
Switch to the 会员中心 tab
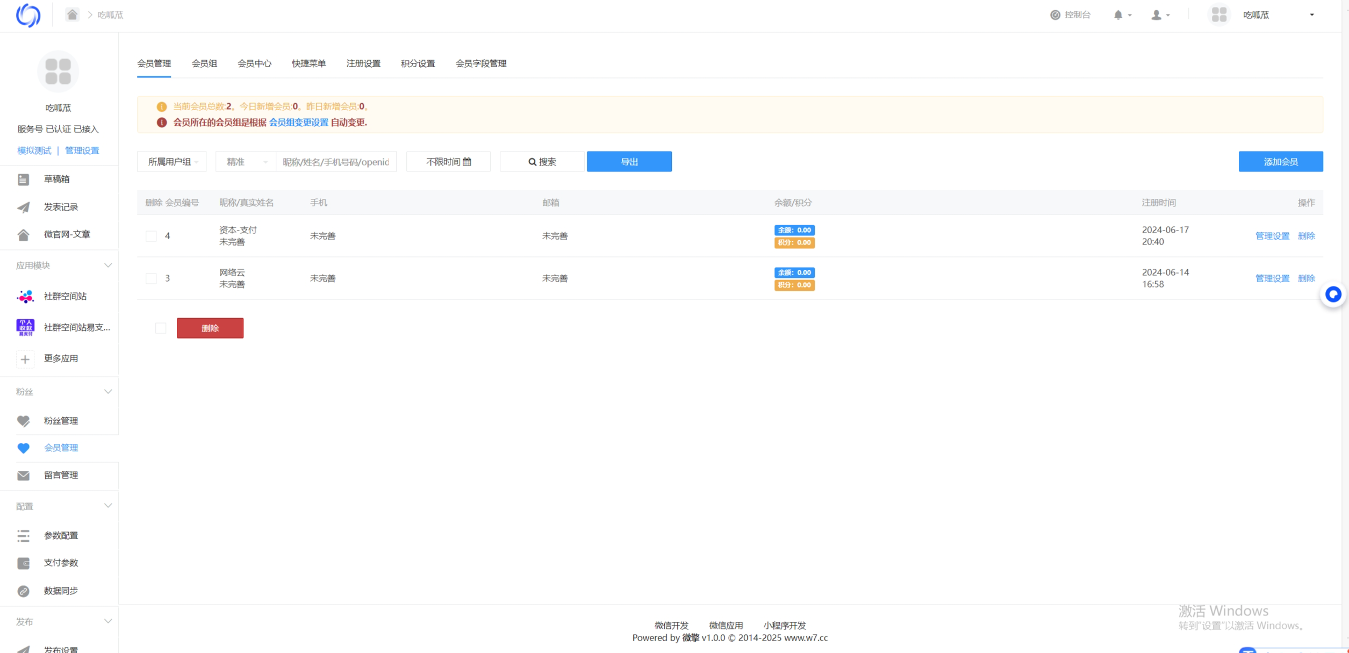254,63
